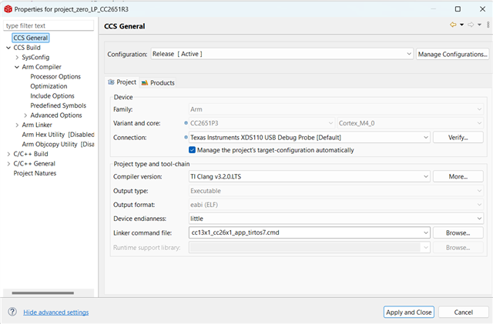Collapse the CCS Build tree node
This screenshot has height=324, width=493.
[x=8, y=48]
